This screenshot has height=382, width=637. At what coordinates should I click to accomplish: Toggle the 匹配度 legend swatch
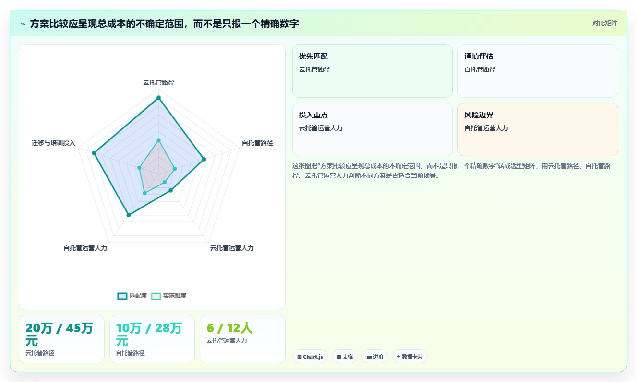[122, 296]
